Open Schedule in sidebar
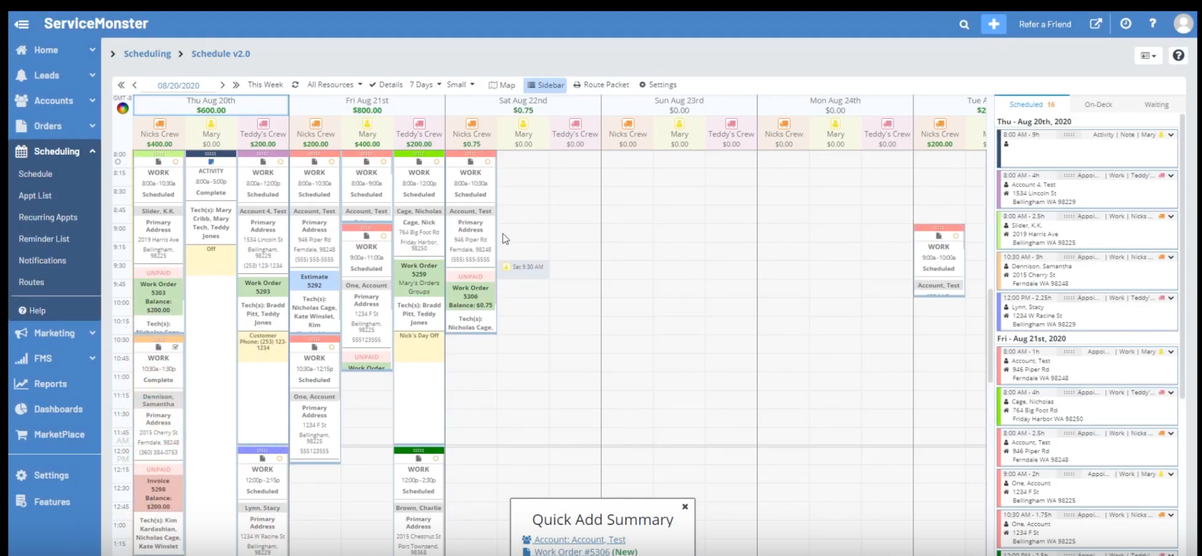The height and width of the screenshot is (556, 1202). pos(36,174)
